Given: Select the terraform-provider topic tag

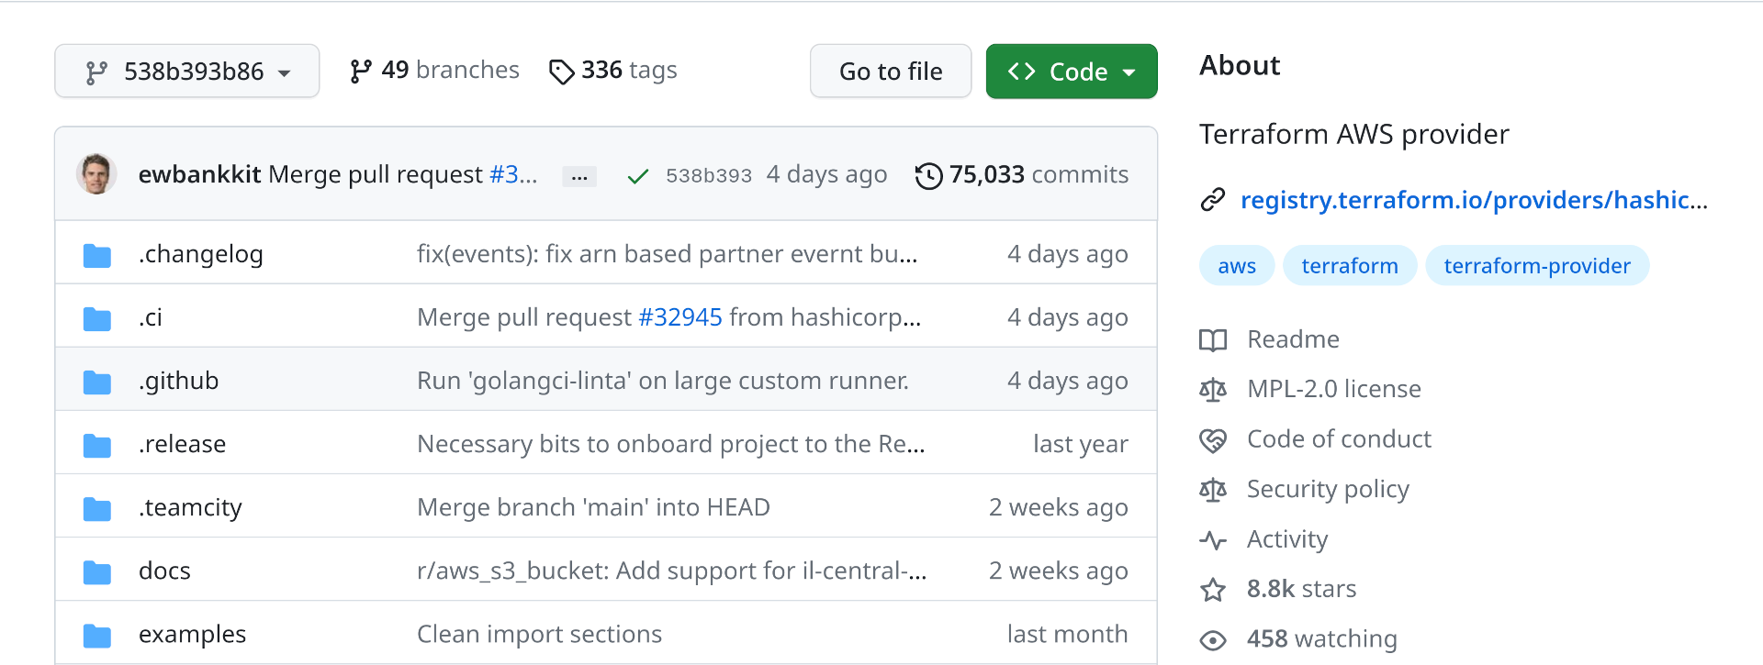Looking at the screenshot, I should coord(1537,266).
